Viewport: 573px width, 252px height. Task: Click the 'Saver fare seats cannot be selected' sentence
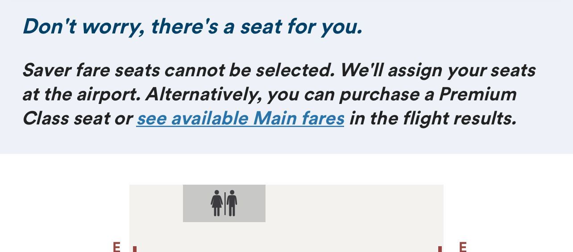click(x=179, y=70)
